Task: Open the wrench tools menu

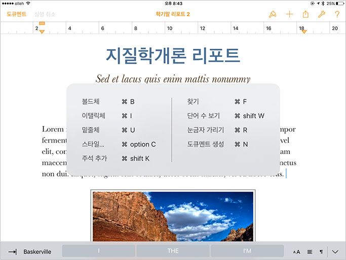Action: click(322, 14)
